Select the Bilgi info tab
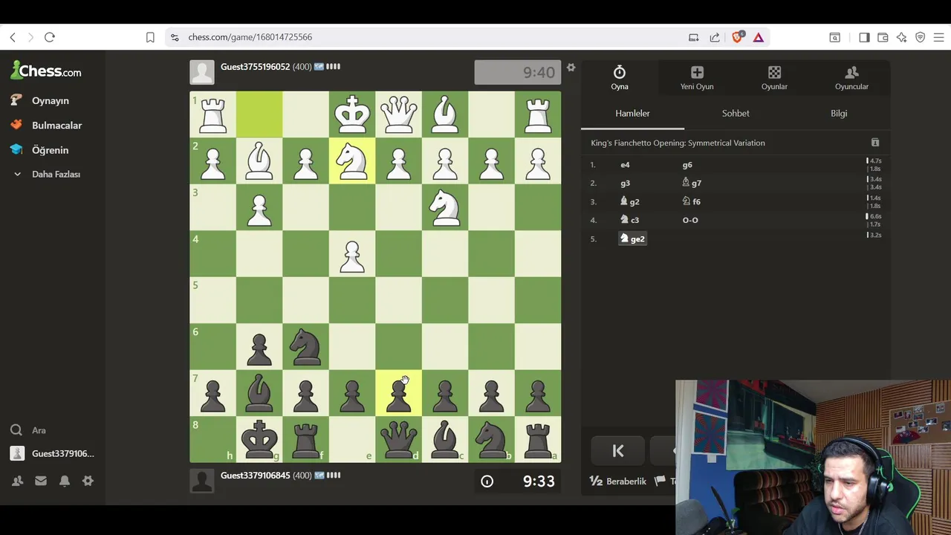 coord(839,113)
